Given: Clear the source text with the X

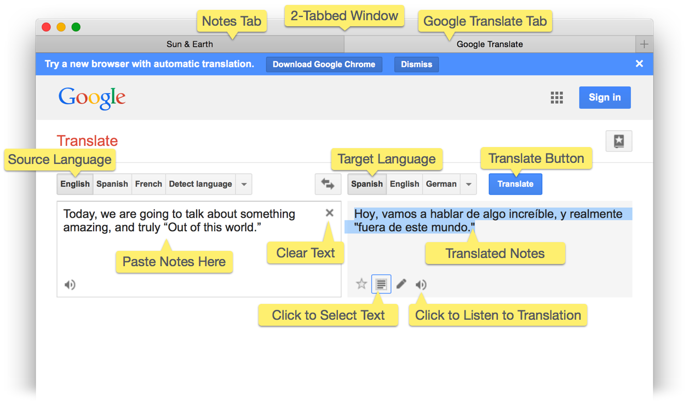Looking at the screenshot, I should point(330,213).
